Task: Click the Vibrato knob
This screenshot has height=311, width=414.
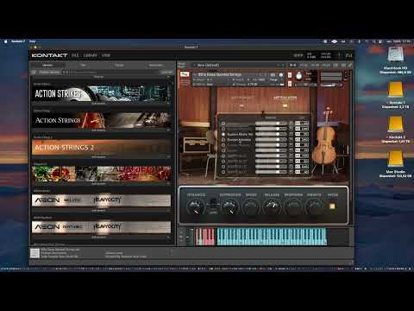Action: click(x=314, y=206)
